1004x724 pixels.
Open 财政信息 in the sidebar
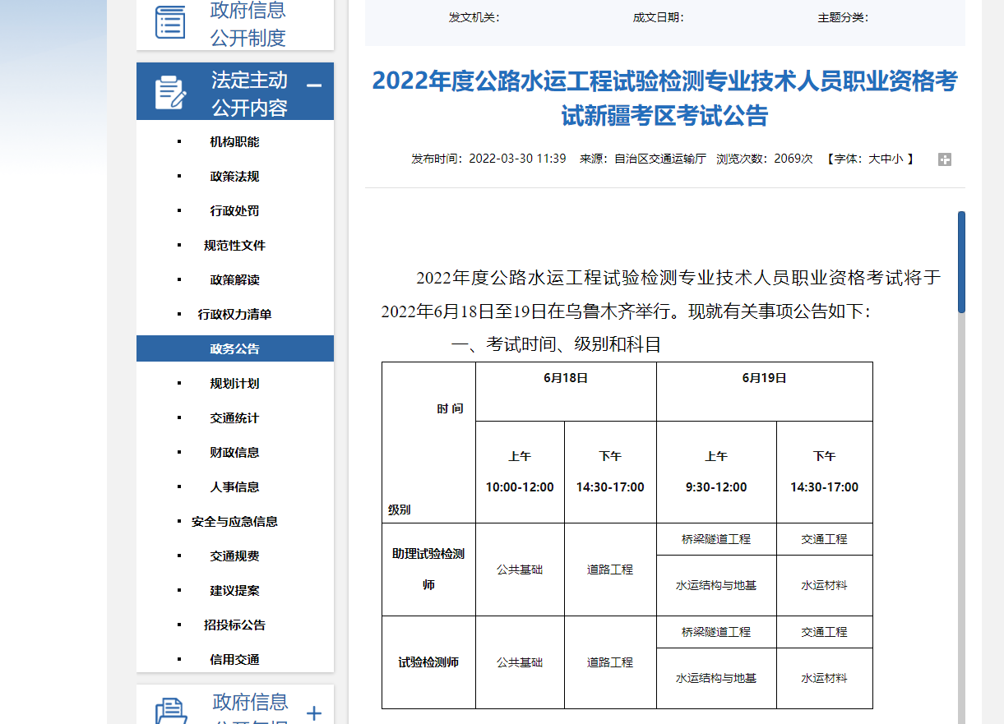click(234, 453)
